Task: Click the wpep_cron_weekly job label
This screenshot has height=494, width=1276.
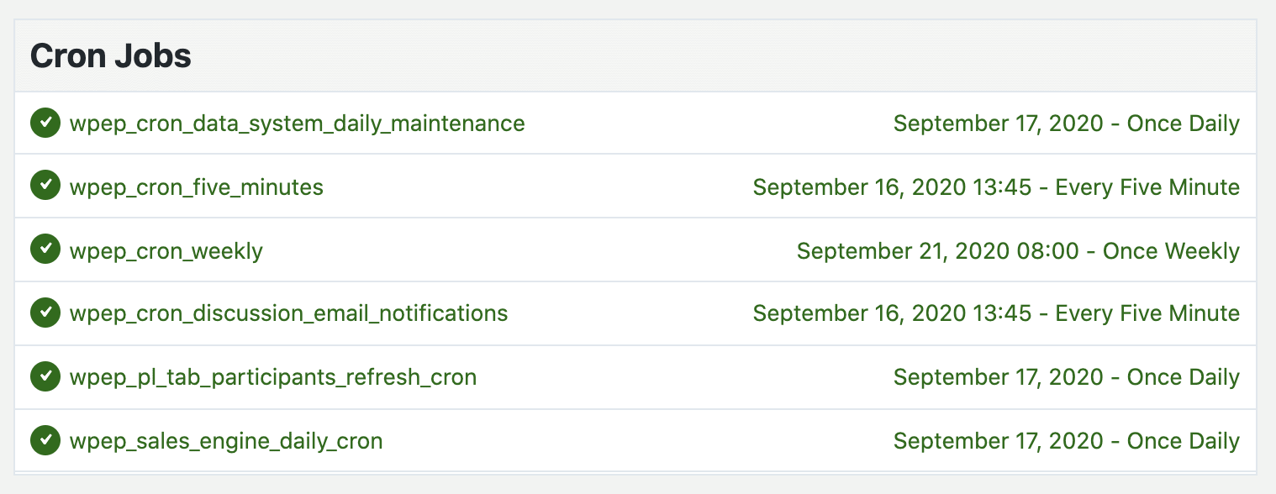Action: point(166,251)
